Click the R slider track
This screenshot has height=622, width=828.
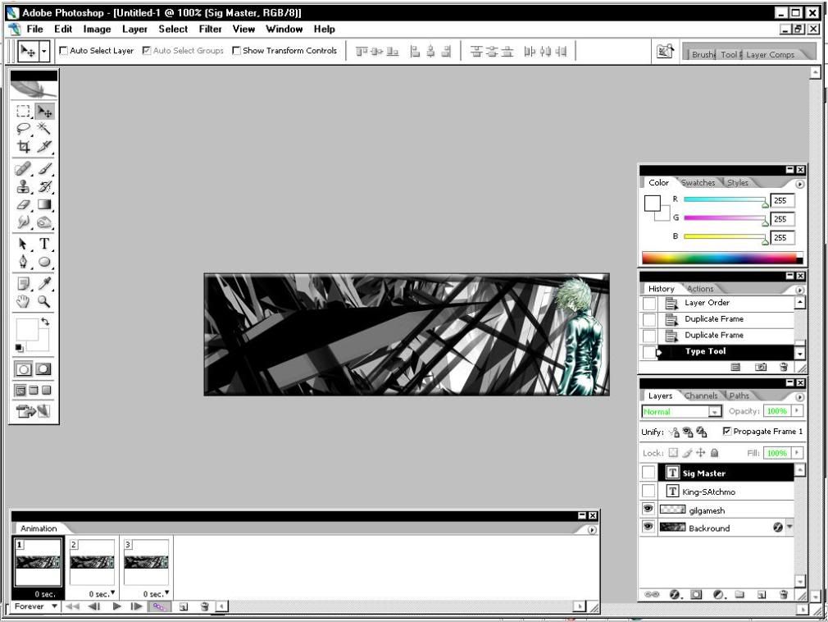724,199
